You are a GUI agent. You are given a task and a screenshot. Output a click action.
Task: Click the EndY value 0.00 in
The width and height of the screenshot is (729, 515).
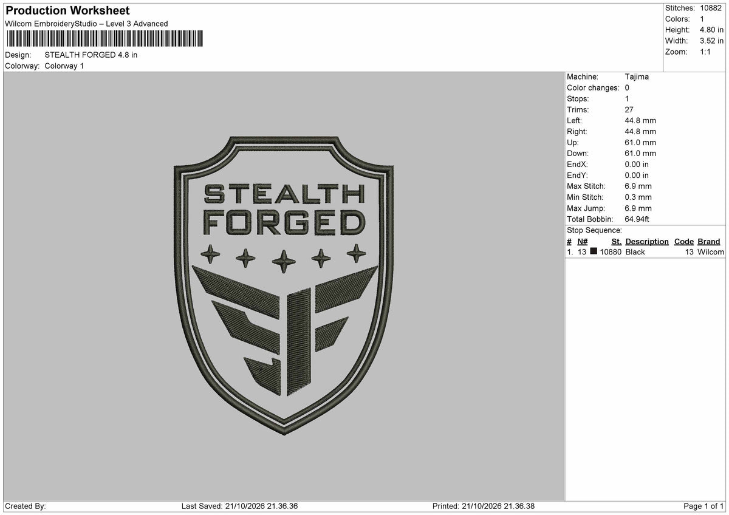point(637,175)
